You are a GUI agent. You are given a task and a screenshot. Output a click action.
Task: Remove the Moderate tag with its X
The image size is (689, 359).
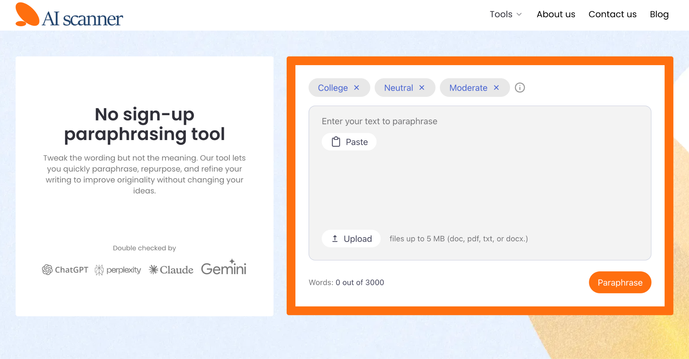tap(496, 88)
